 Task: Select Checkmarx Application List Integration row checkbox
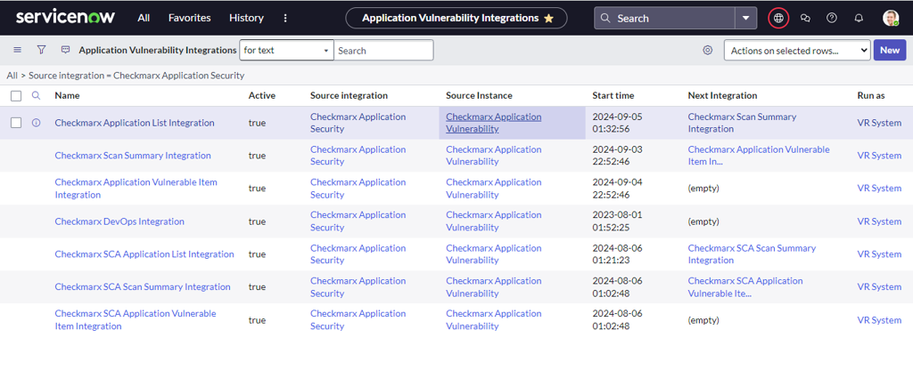click(16, 123)
